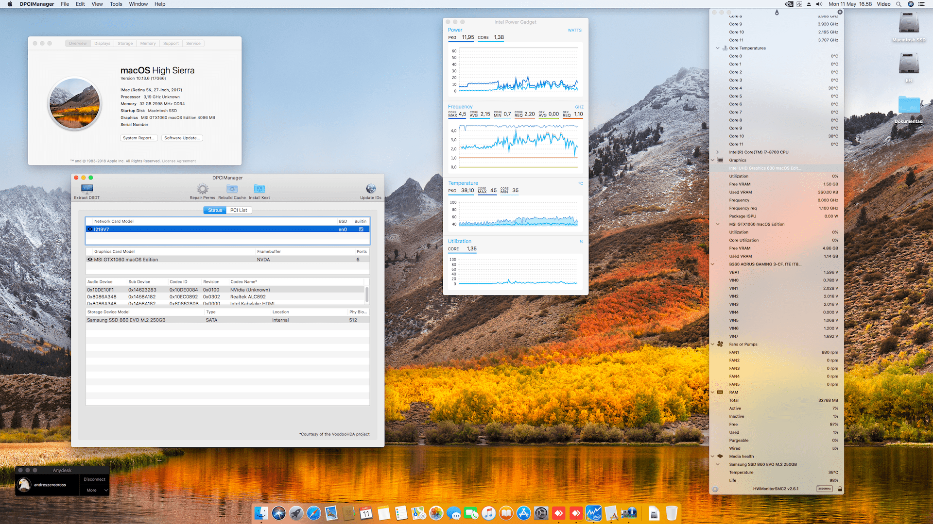
Task: Open the Tools menu in menu bar
Action: click(116, 4)
